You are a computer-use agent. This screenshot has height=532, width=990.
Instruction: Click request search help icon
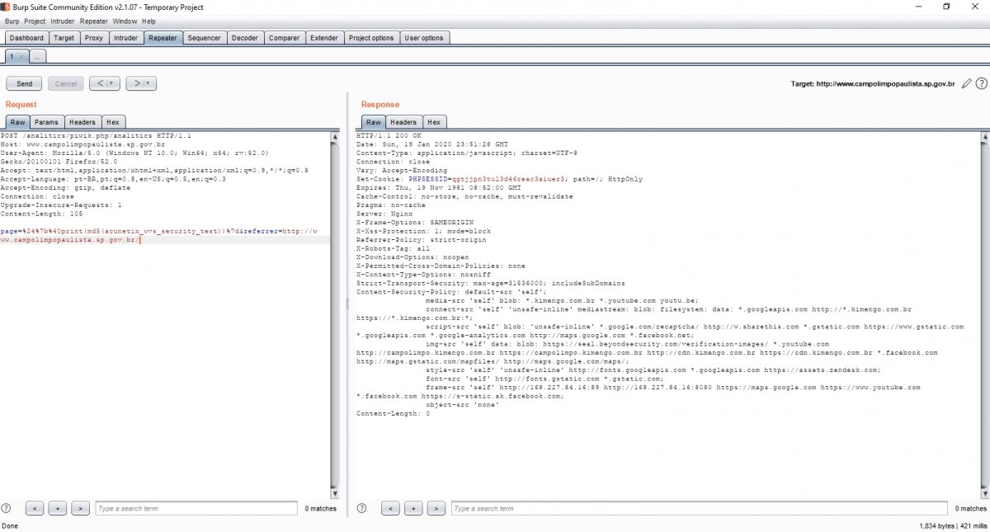pos(7,509)
